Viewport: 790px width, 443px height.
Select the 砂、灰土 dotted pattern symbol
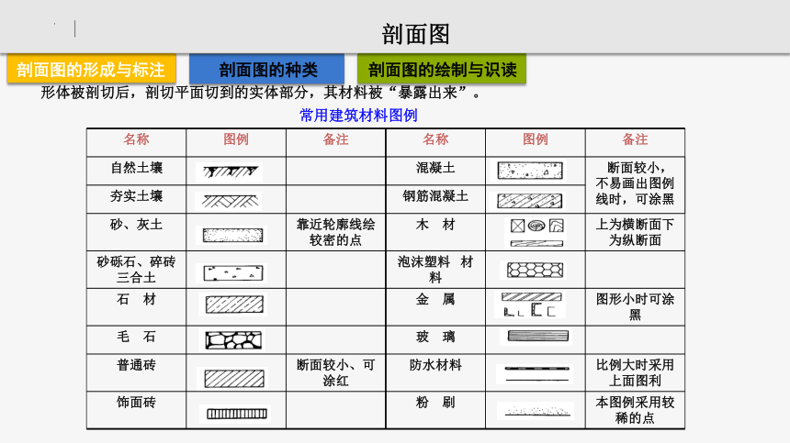tap(232, 235)
